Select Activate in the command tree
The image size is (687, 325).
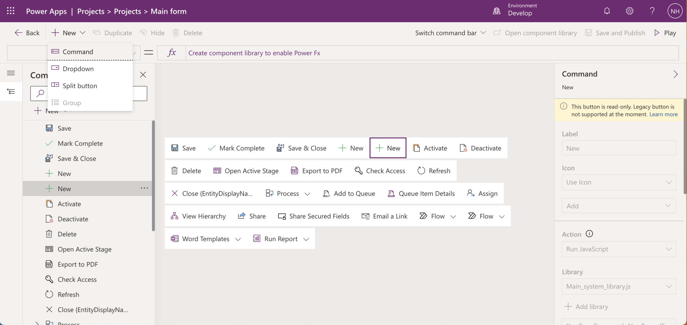[x=87, y=204]
